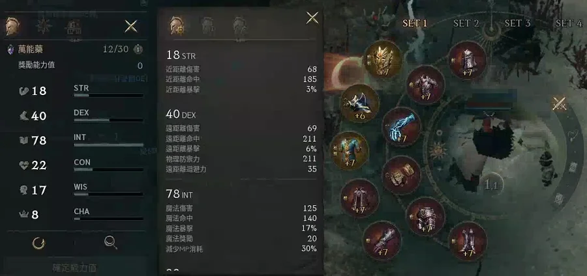This screenshot has height=276, width=587.
Task: Click the magnifying glass icon
Action: [x=111, y=243]
